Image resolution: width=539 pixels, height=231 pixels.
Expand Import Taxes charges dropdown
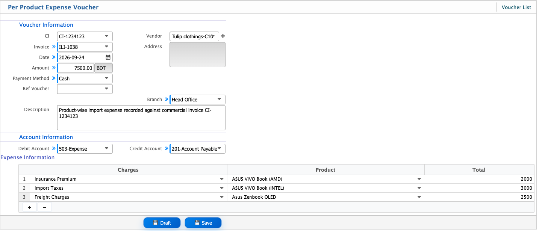click(x=222, y=188)
